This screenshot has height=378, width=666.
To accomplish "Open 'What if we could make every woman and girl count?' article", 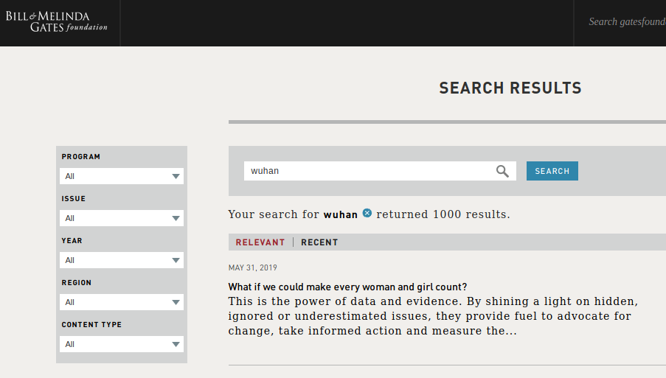I will click(347, 287).
